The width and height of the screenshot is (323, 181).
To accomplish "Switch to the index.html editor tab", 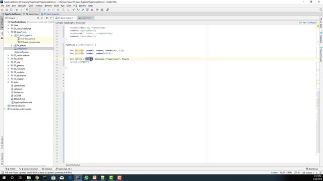I will click(86, 18).
